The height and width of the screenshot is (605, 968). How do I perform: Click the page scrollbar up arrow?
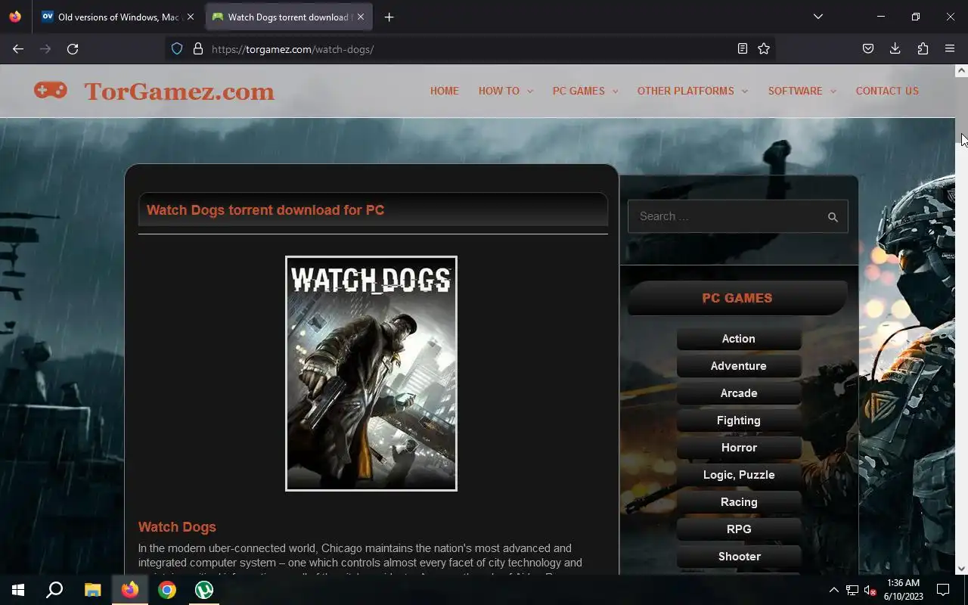961,70
